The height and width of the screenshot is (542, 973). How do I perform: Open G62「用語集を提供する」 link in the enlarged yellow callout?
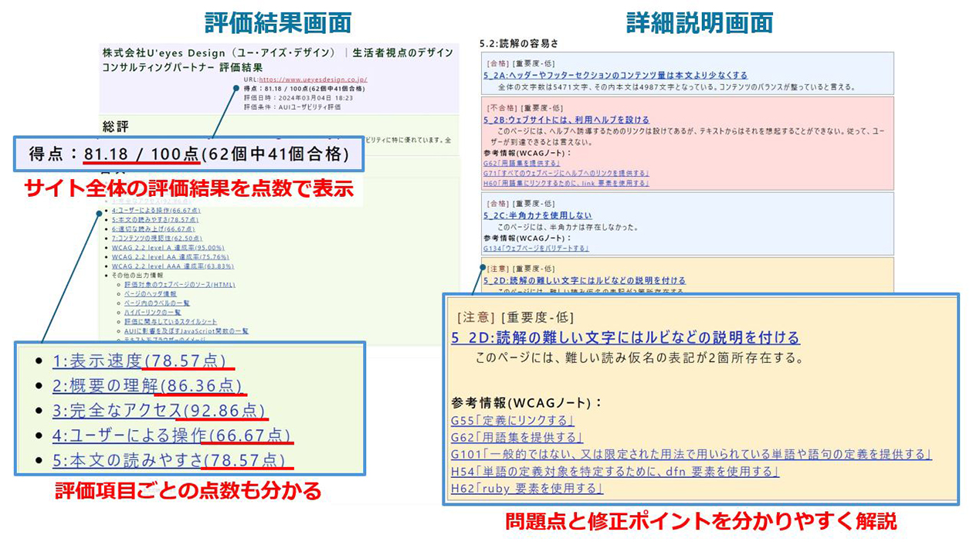tap(517, 439)
